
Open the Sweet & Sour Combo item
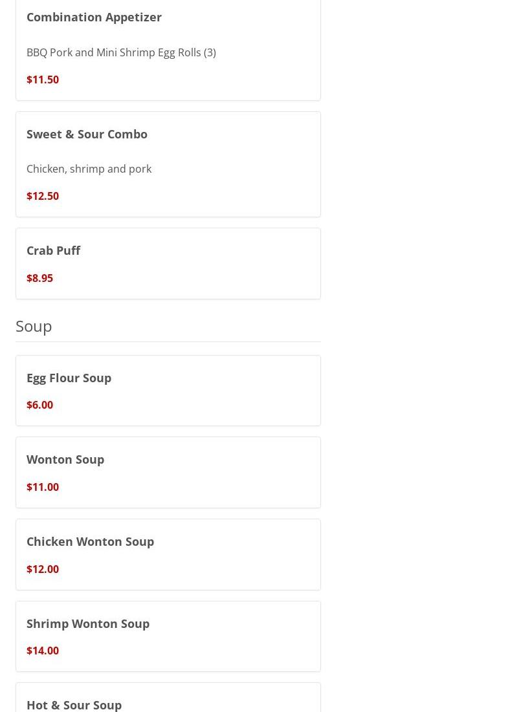pos(87,134)
